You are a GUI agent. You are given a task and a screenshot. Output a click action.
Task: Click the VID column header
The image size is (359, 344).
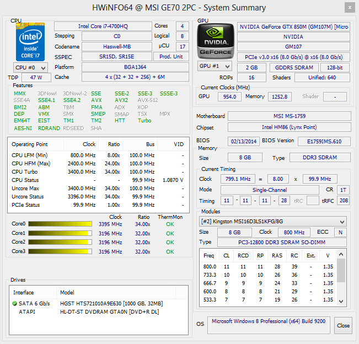click(172, 144)
